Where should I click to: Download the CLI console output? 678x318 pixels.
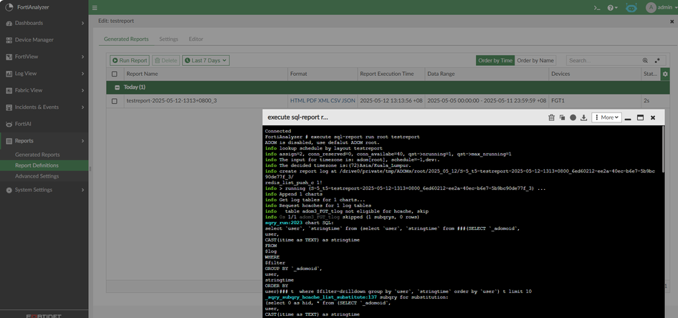[583, 117]
